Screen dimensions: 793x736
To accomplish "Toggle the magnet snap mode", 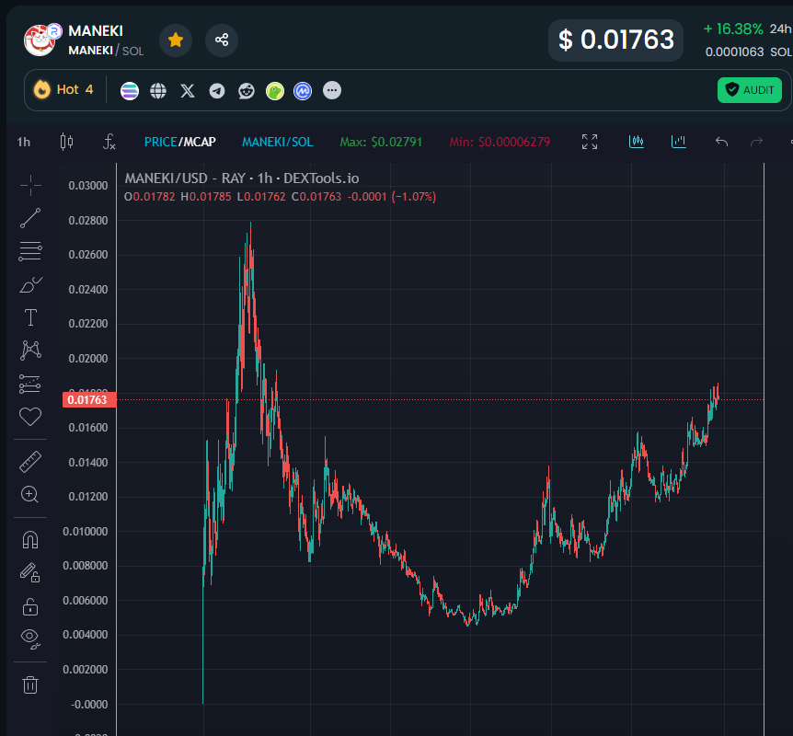I will [x=30, y=540].
